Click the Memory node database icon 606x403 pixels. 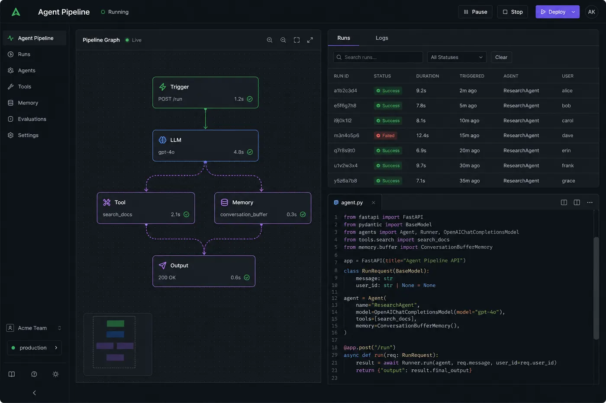pyautogui.click(x=225, y=202)
